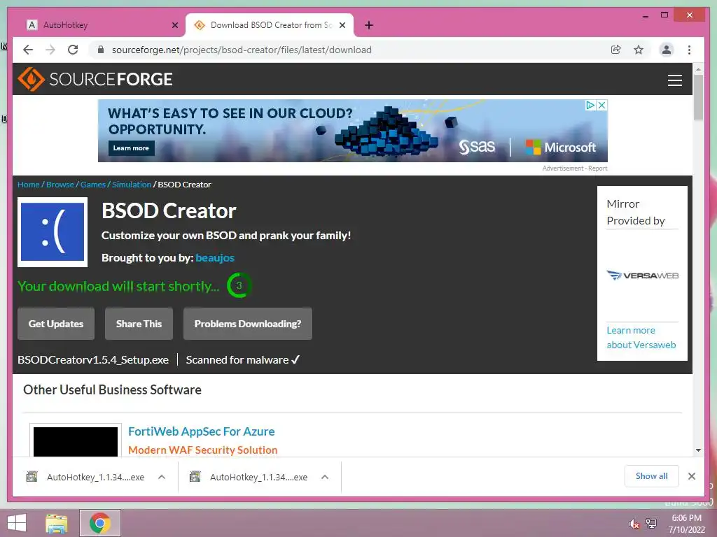Click the Advertisement - Report link
Screen dimensions: 717x537
pos(575,168)
